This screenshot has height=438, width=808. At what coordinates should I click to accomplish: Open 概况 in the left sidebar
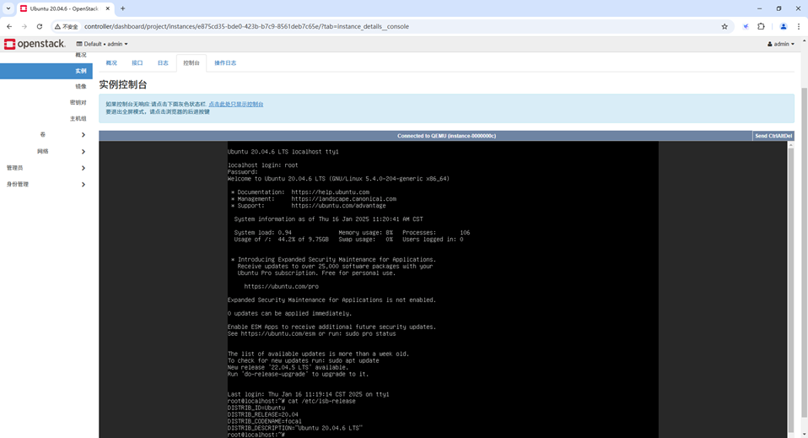coord(81,55)
